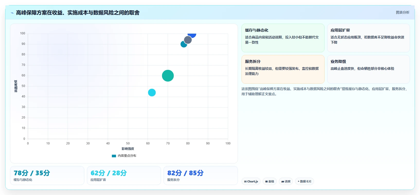
Task: Click the 82分 / 85分 stat card
Action: pos(201,175)
